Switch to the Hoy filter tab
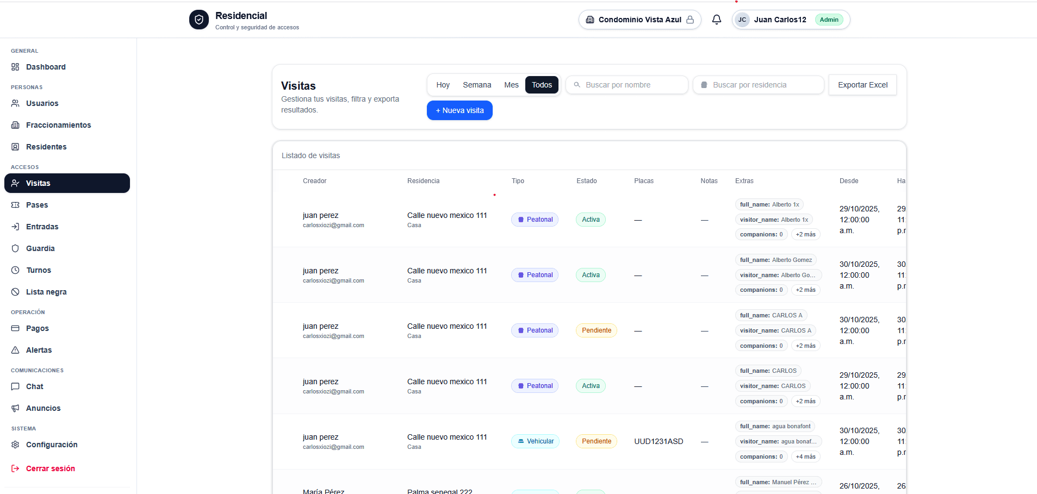 tap(443, 85)
